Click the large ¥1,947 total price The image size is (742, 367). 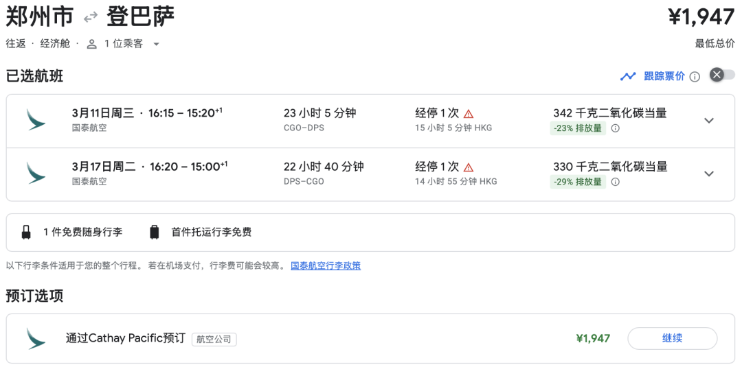pos(701,17)
